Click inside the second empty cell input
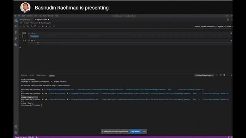This screenshot has width=246, height=138. click(x=130, y=43)
